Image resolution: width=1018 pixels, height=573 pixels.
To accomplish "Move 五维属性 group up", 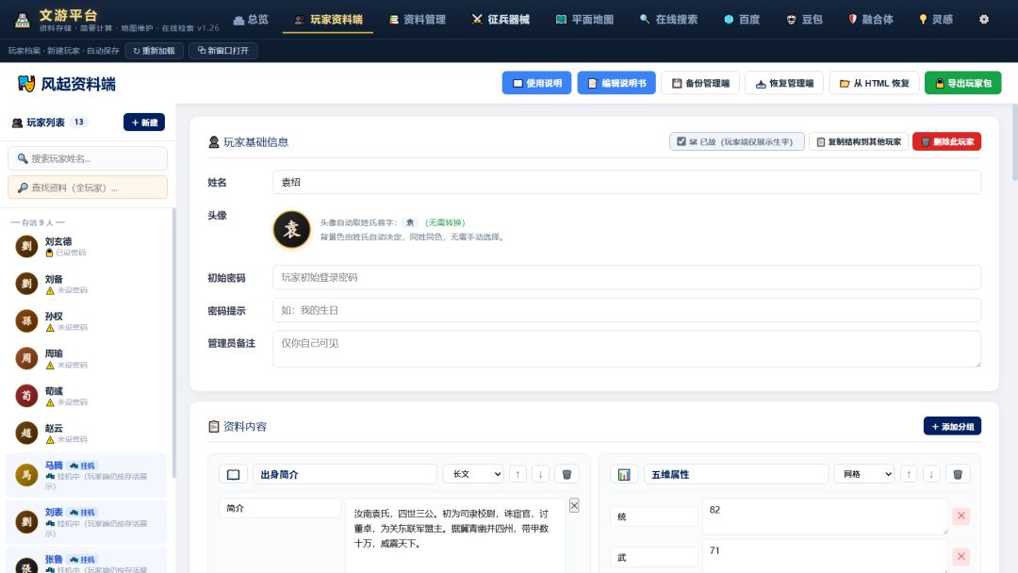I will pyautogui.click(x=909, y=474).
